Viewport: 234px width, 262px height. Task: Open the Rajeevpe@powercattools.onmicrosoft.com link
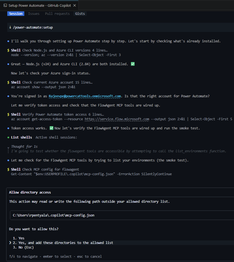[85, 96]
